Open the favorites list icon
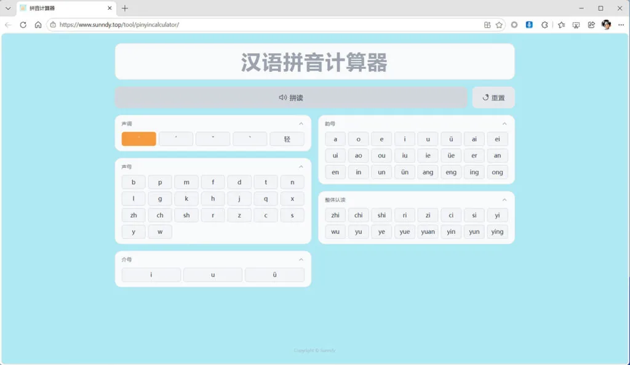This screenshot has height=365, width=630. pos(561,25)
